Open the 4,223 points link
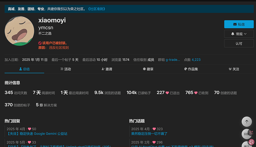 [196, 60]
